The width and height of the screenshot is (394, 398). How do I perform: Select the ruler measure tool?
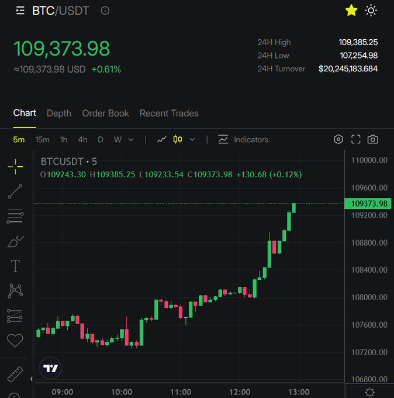click(15, 375)
